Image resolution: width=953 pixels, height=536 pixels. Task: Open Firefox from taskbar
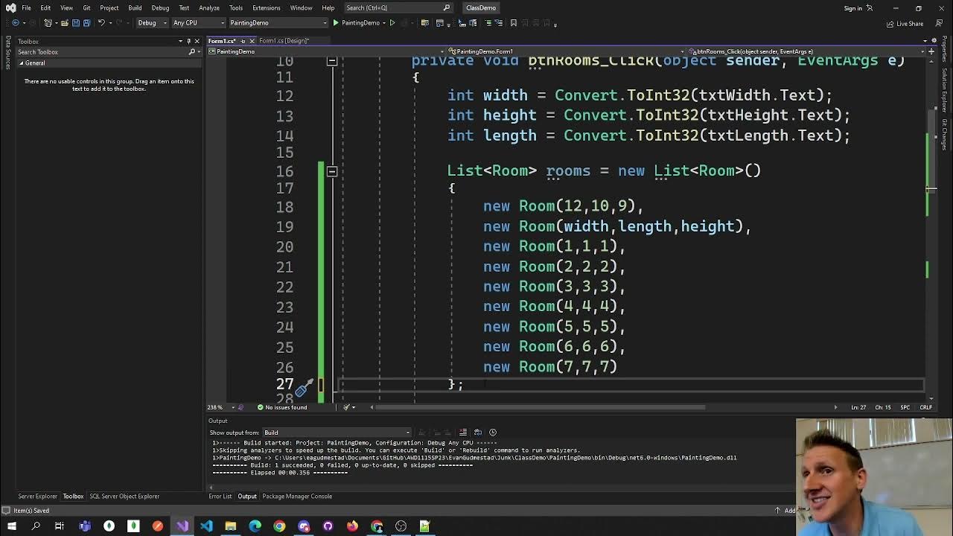point(352,526)
